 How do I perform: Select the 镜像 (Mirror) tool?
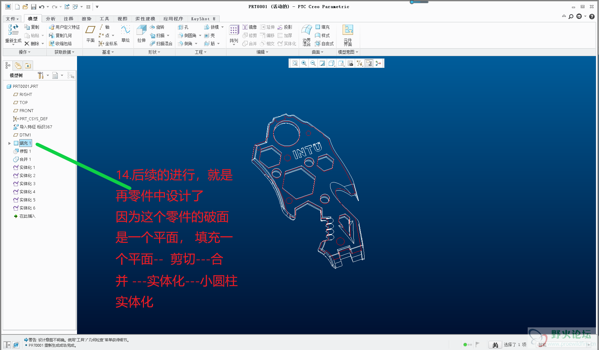tap(250, 27)
